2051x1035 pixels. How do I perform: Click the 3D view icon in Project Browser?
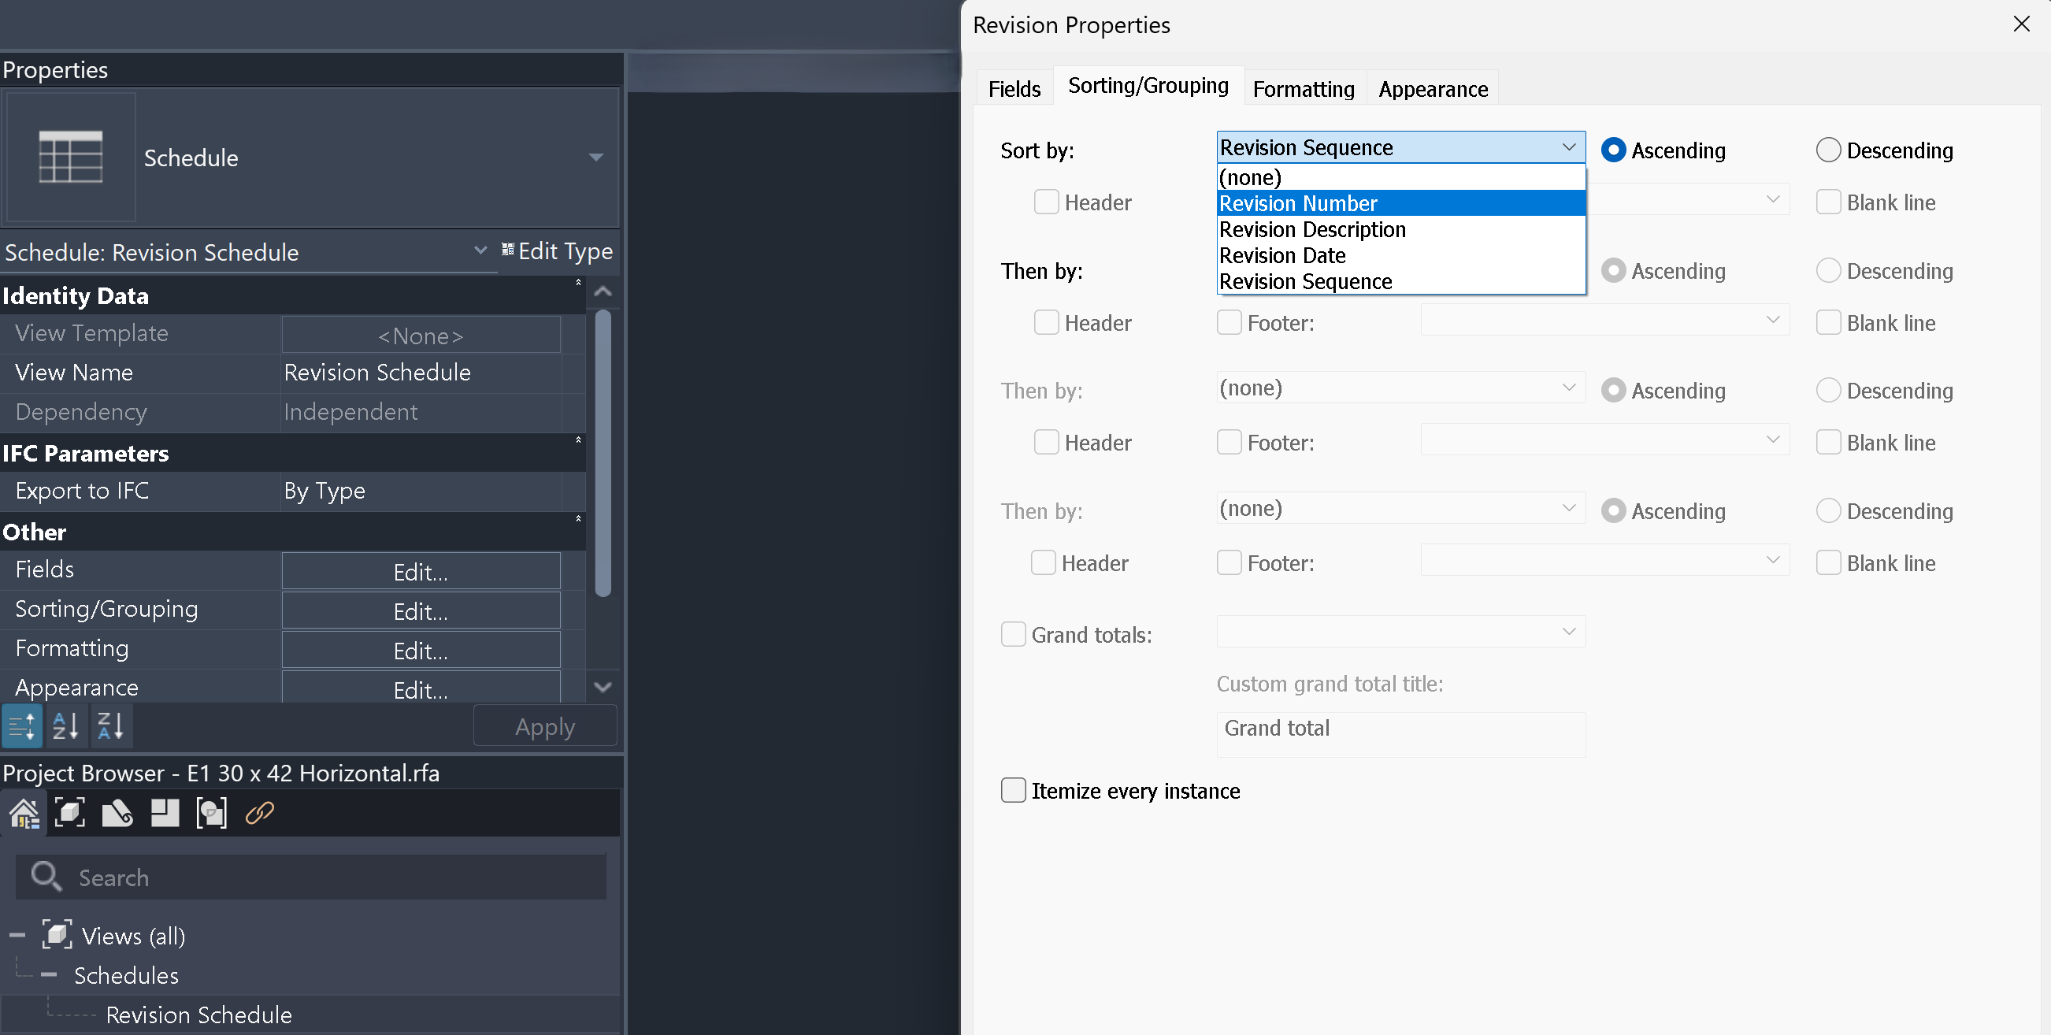point(70,813)
